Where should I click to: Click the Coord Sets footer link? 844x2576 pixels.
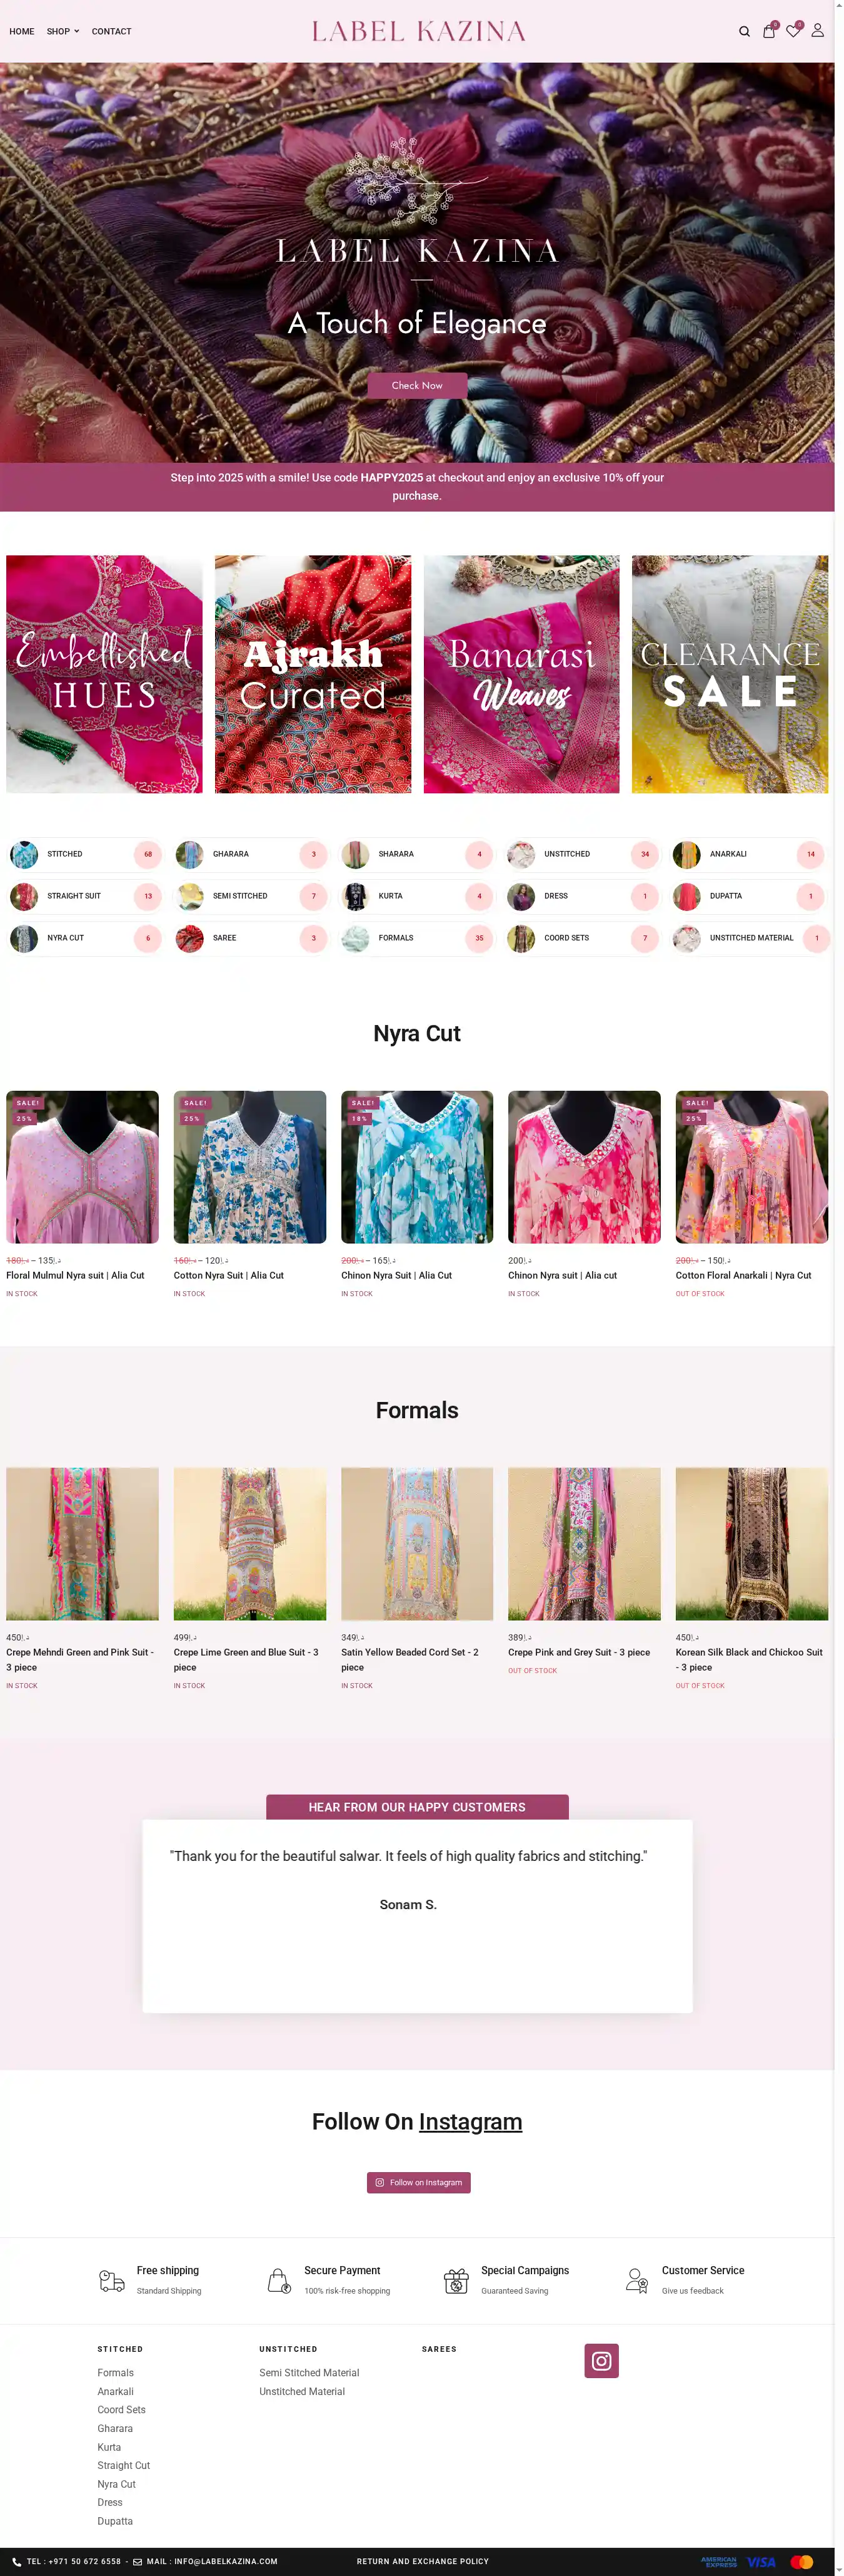pos(122,2410)
